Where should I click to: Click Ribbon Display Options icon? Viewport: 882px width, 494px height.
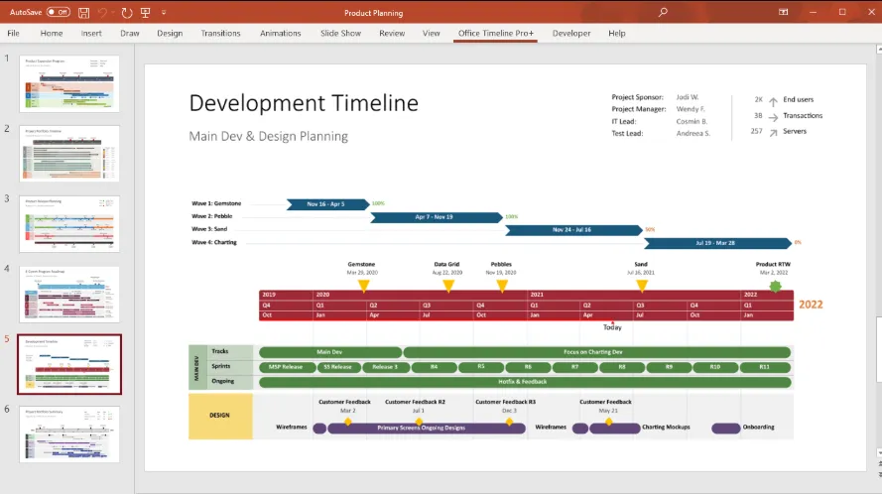coord(783,12)
